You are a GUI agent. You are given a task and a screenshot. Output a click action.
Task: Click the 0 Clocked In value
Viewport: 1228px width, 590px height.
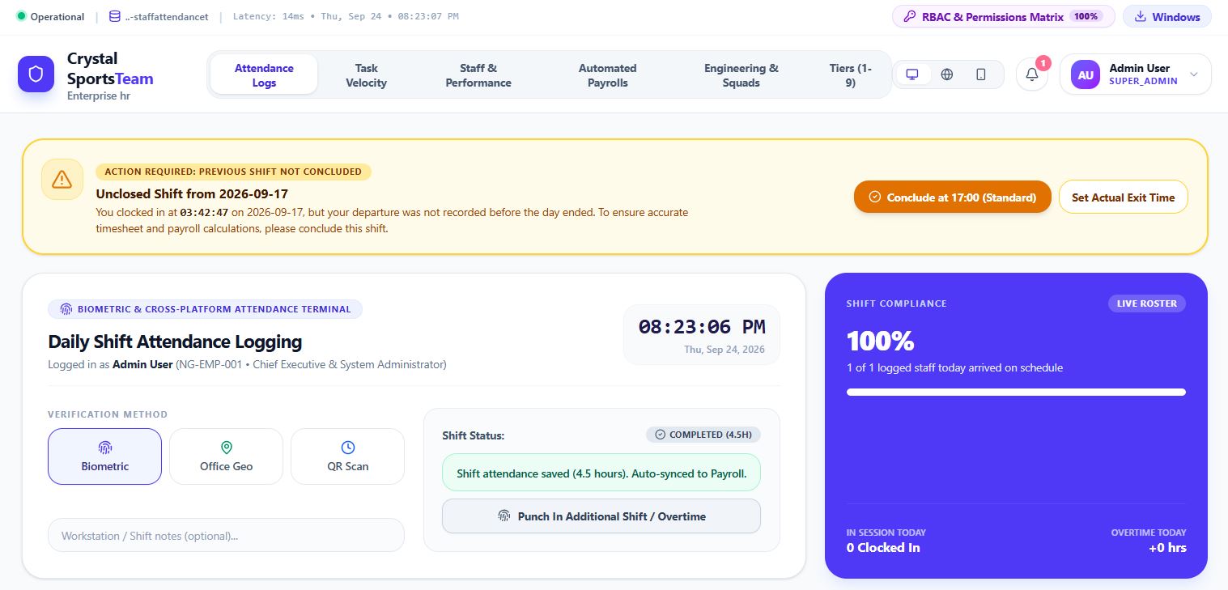(883, 547)
